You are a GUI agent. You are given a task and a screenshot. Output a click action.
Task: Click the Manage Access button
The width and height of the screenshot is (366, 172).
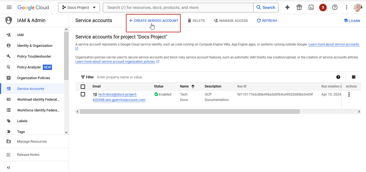tap(231, 20)
